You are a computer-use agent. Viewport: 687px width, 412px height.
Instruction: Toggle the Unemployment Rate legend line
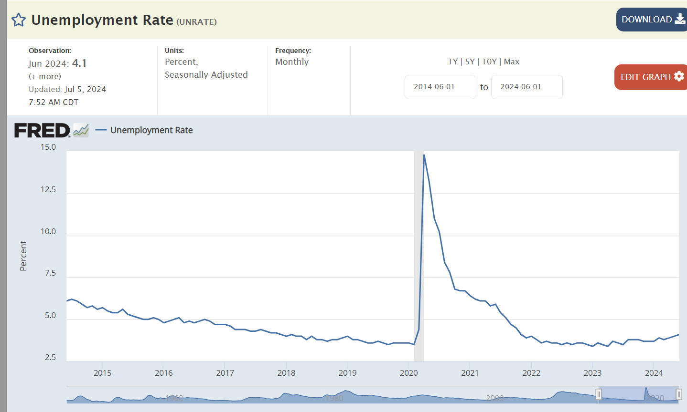point(101,130)
